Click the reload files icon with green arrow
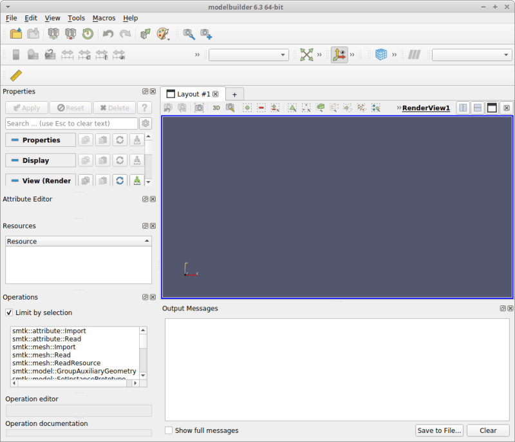The width and height of the screenshot is (515, 442). point(88,34)
